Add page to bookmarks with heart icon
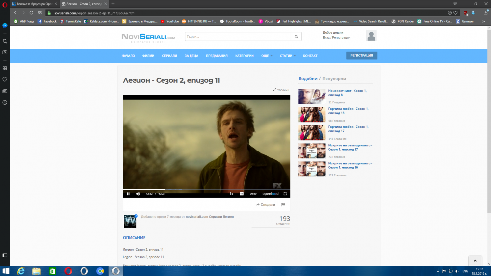Viewport: 491px width, 276px height. click(455, 13)
